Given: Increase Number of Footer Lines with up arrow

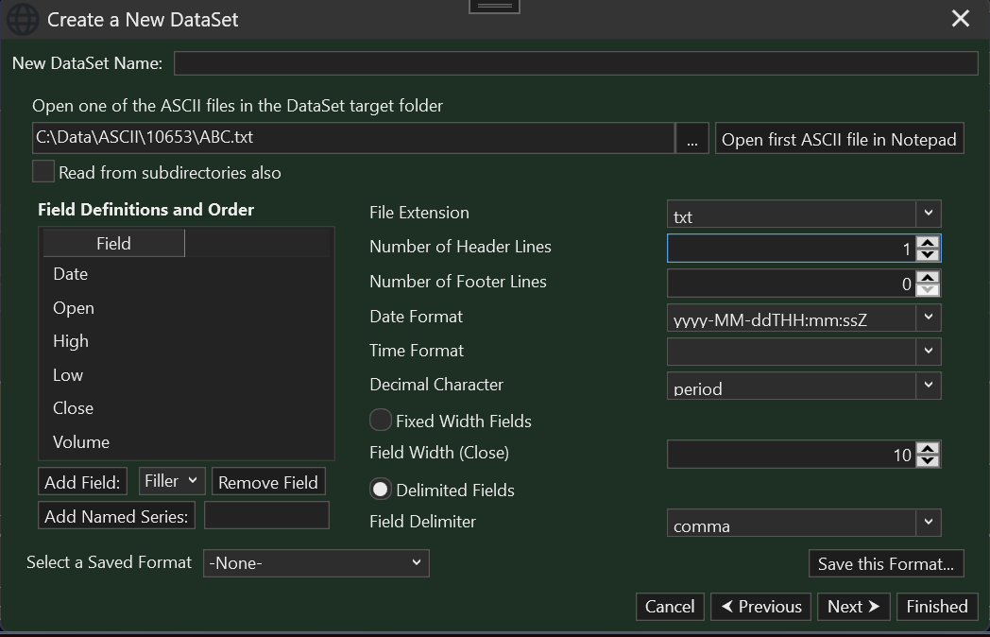Looking at the screenshot, I should pyautogui.click(x=929, y=277).
